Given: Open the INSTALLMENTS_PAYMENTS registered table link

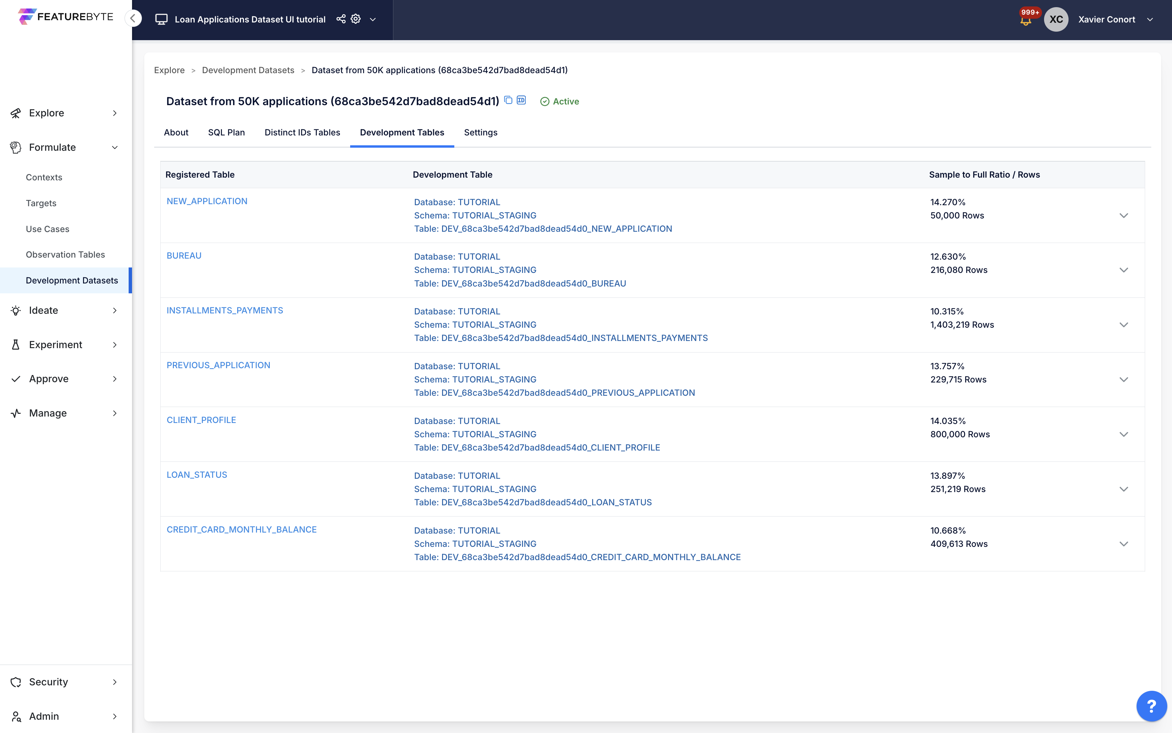Looking at the screenshot, I should pos(224,310).
